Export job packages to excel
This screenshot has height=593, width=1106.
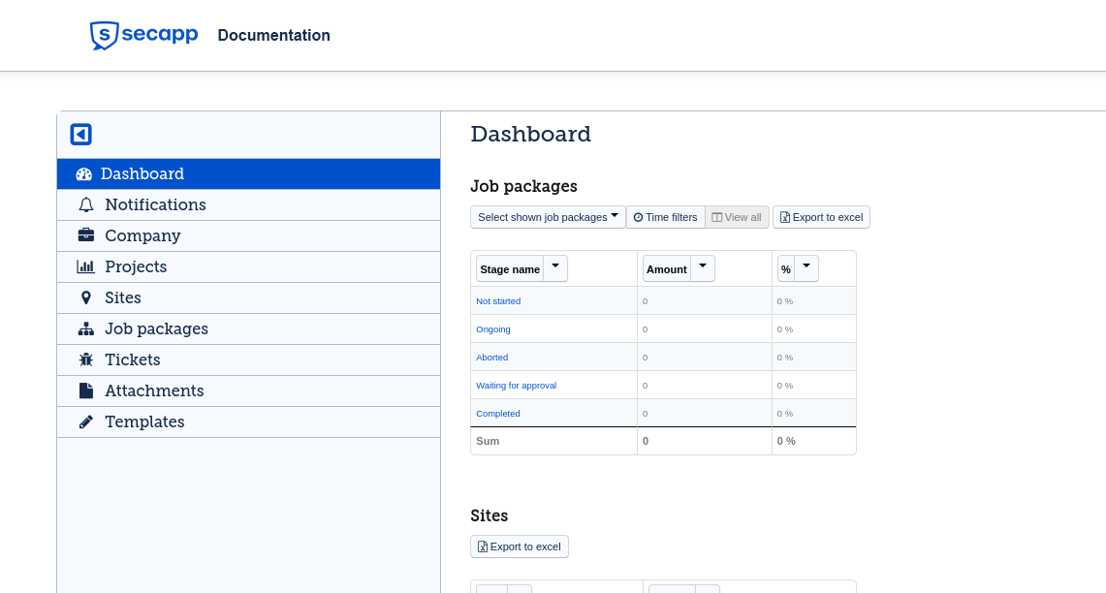pyautogui.click(x=821, y=217)
